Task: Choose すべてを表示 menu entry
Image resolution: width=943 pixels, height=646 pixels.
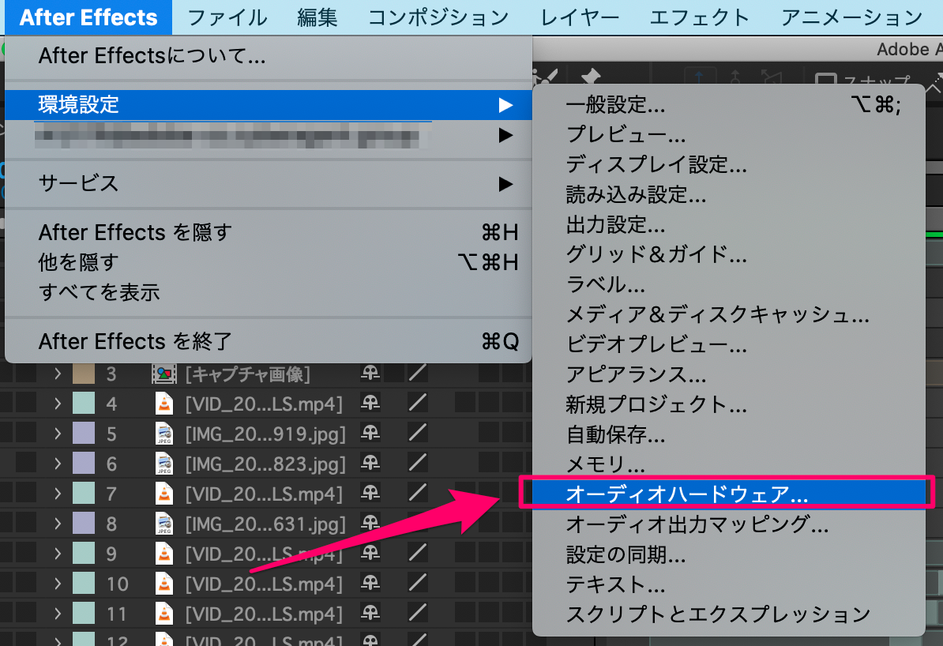Action: pyautogui.click(x=269, y=292)
